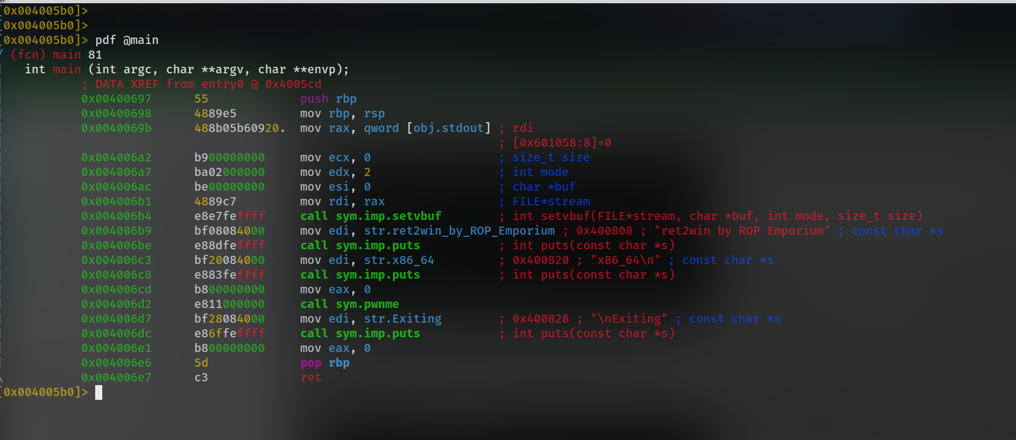Screen dimensions: 1016x440
Task: Click address 0x004006ac
Action: pos(116,187)
